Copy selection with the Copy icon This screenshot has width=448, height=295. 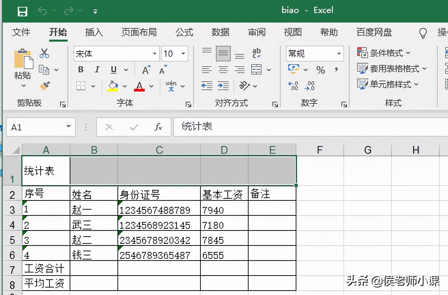point(44,69)
